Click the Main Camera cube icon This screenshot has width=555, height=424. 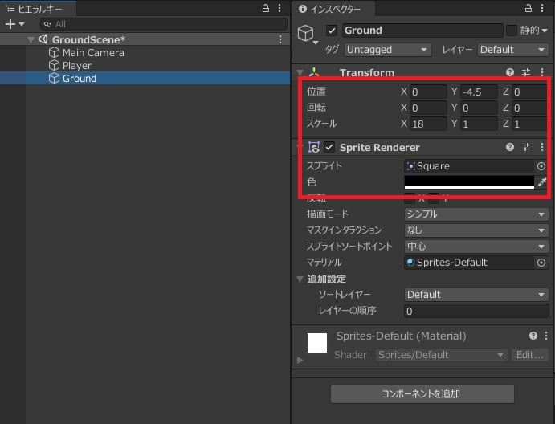[x=54, y=53]
